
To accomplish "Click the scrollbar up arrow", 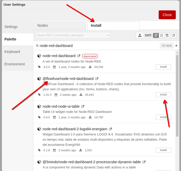I will tap(177, 53).
